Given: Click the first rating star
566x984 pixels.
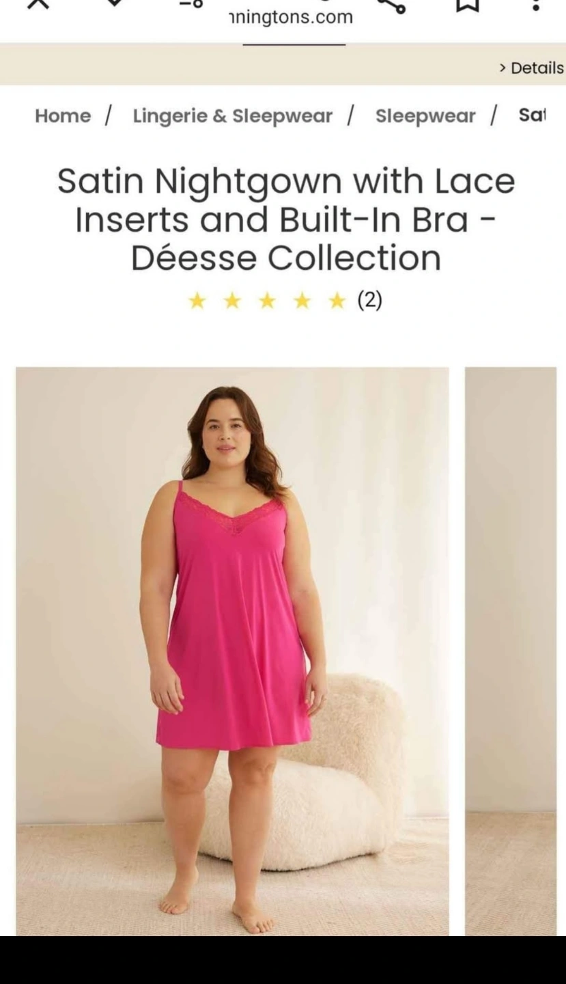Looking at the screenshot, I should tap(197, 300).
